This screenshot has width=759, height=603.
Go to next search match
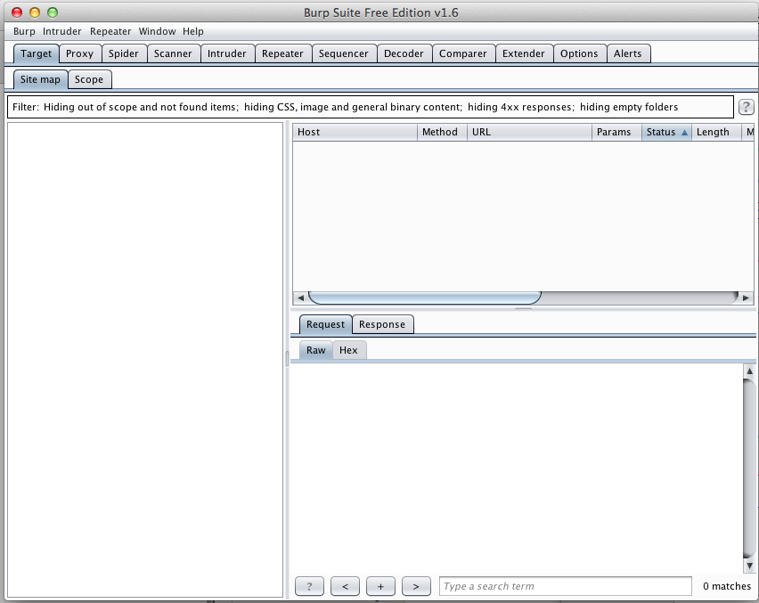point(416,586)
